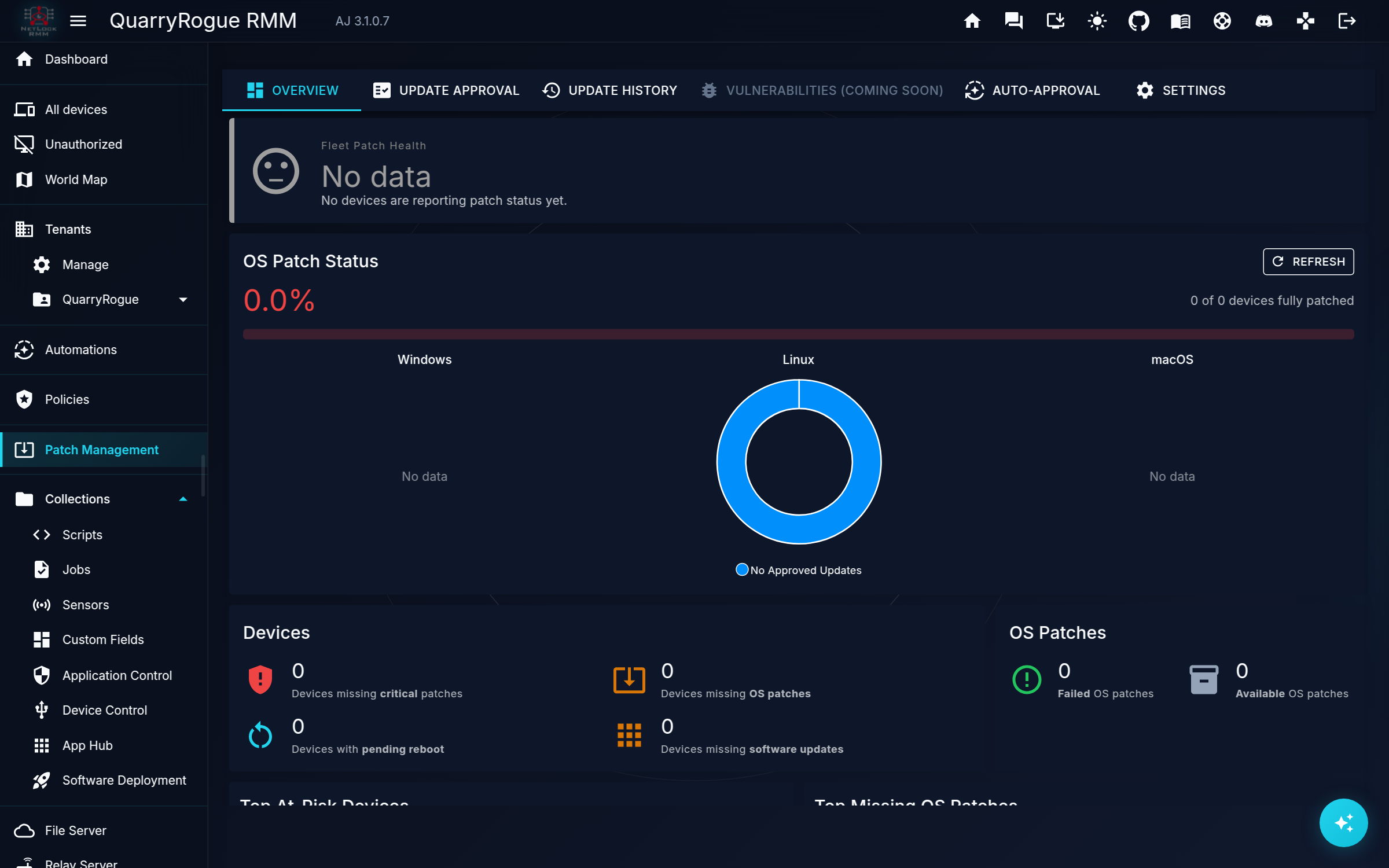Click the critical patches red shield icon
Viewport: 1389px width, 868px height.
[x=260, y=679]
